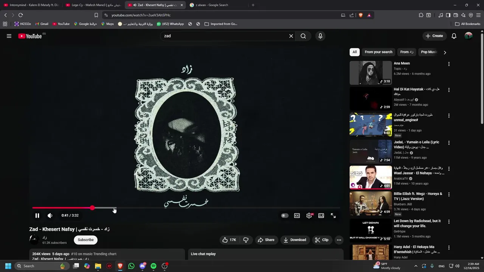Create a Clip of the video

322,240
